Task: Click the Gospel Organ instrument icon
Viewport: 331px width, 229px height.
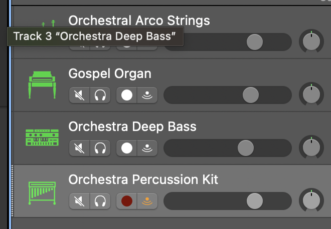Action: pos(42,84)
